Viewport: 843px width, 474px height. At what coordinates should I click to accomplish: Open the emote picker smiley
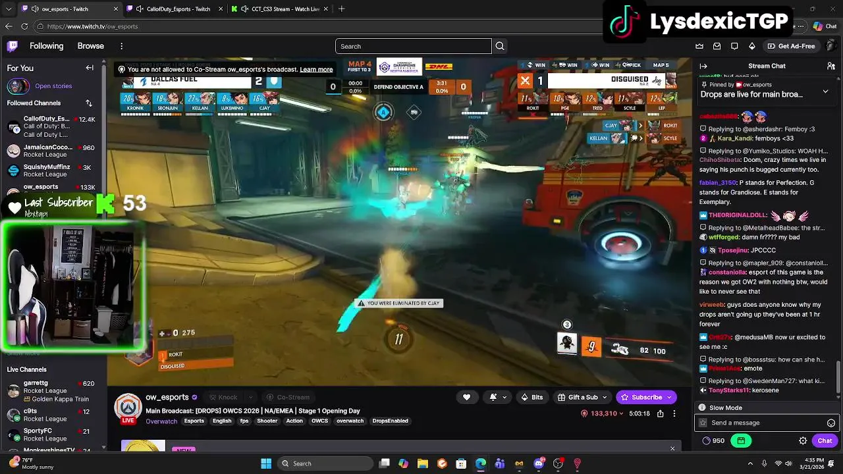pos(831,423)
